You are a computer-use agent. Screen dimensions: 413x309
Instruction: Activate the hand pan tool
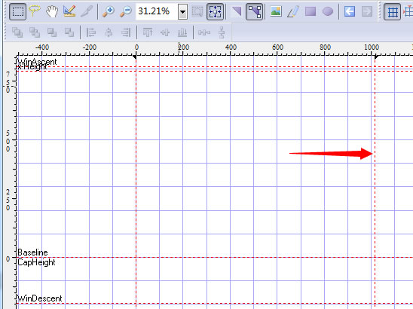[52, 11]
